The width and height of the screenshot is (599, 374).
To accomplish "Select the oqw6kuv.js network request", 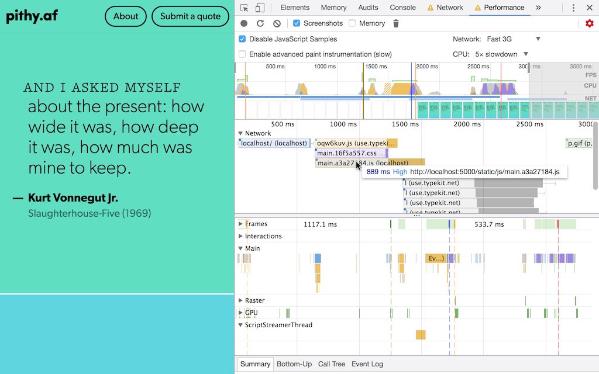I will click(356, 143).
